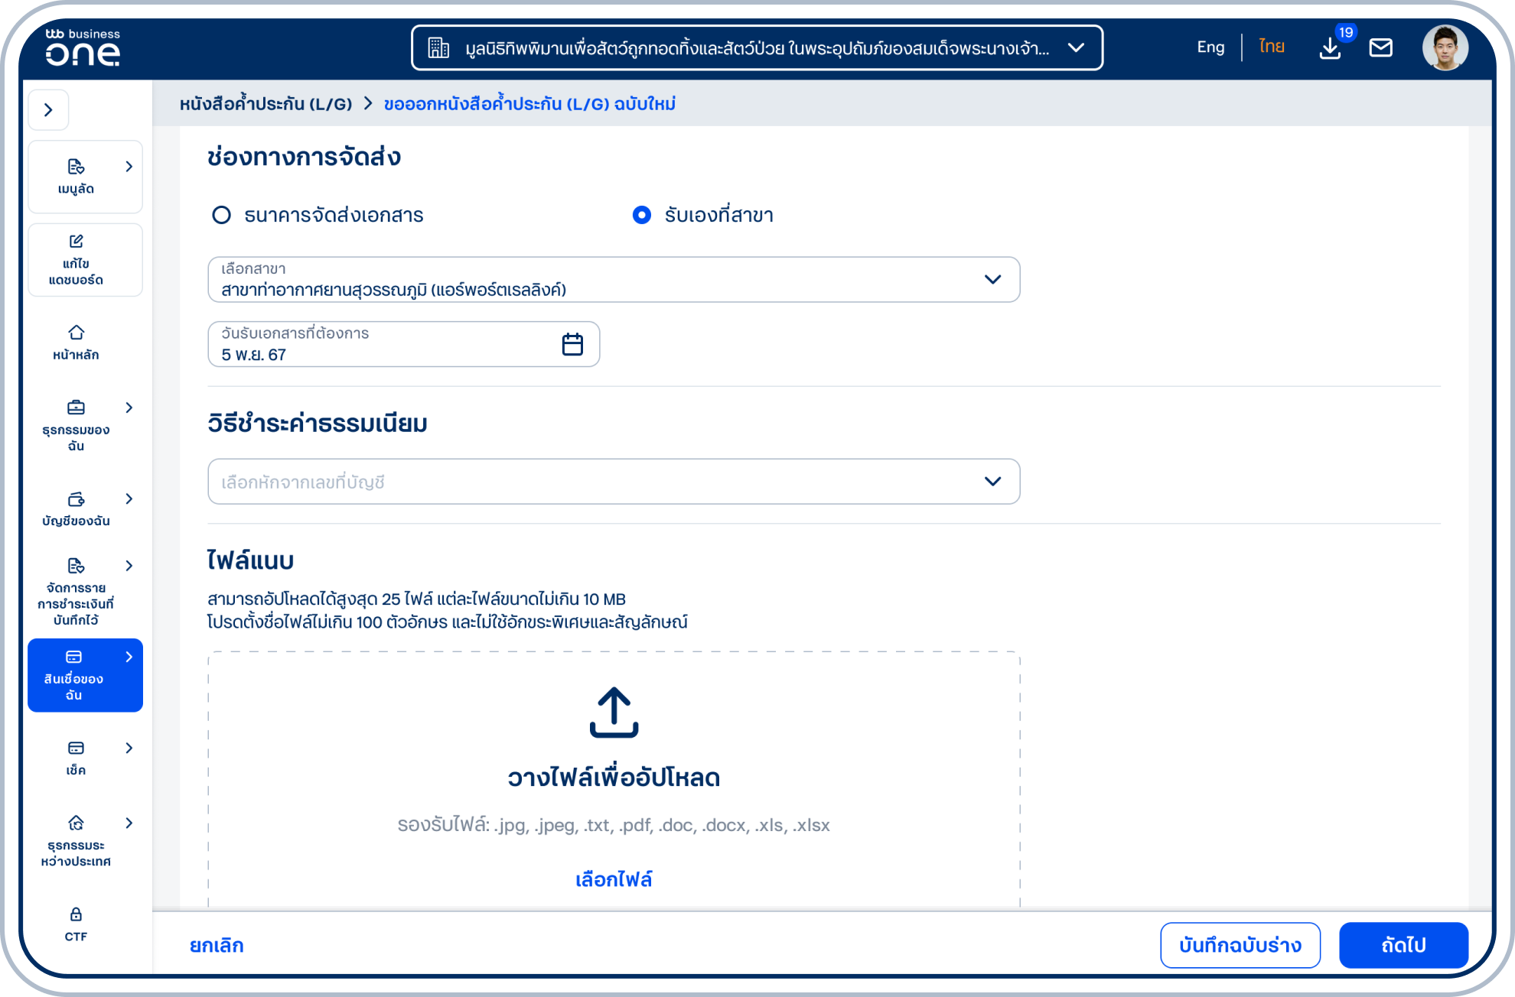Click the ttb business one logo
Viewport: 1515px width, 997px height.
pos(83,47)
